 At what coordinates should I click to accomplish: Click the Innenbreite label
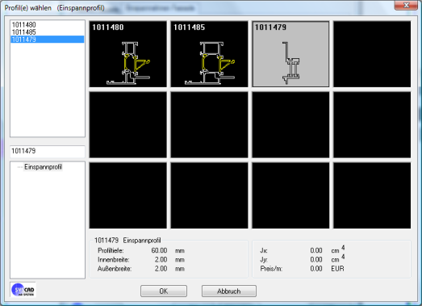114,260
